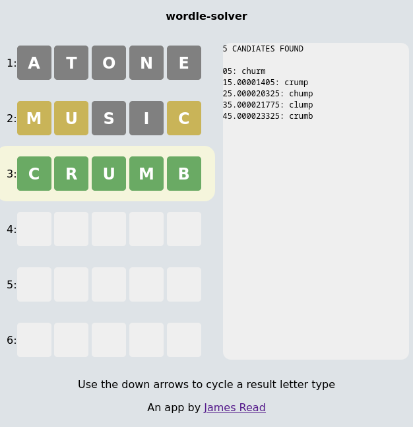
Task: Select the middle empty tile in row 5
Action: tap(109, 284)
